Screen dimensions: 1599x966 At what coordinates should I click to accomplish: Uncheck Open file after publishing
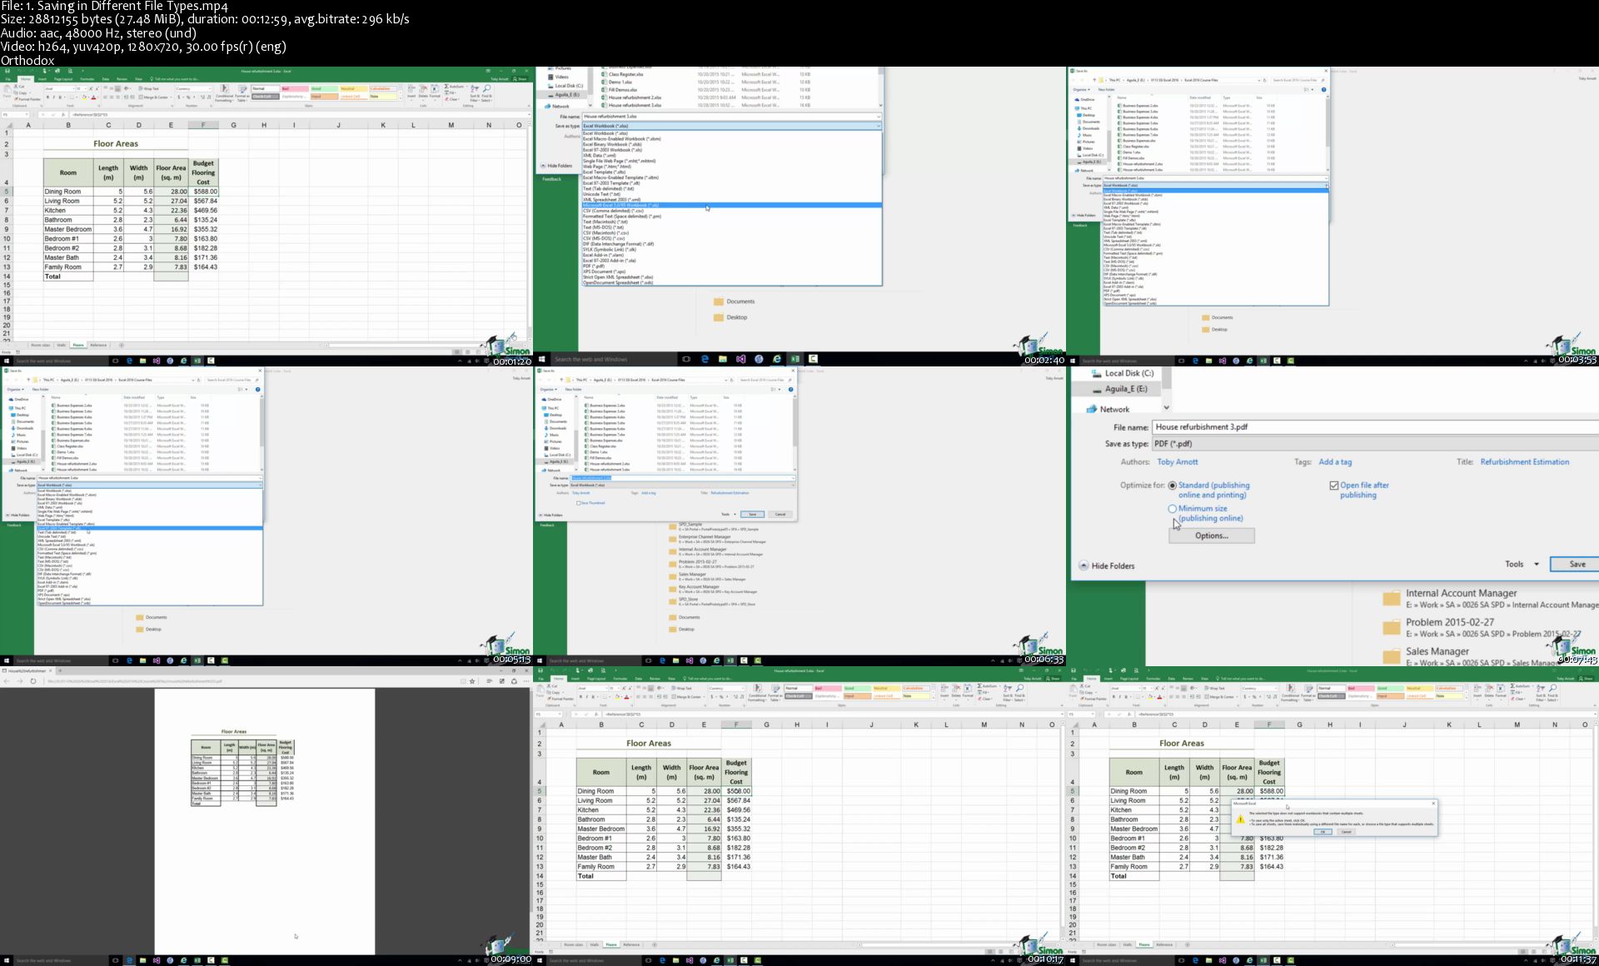coord(1334,485)
